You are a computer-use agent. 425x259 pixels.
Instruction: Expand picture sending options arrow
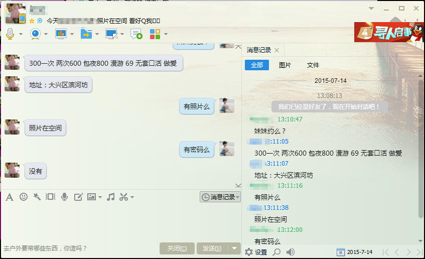point(100,197)
